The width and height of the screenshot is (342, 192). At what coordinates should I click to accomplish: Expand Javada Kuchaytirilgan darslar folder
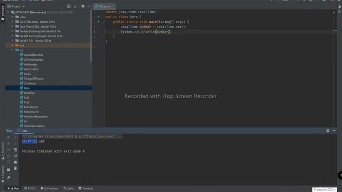coord(12,36)
